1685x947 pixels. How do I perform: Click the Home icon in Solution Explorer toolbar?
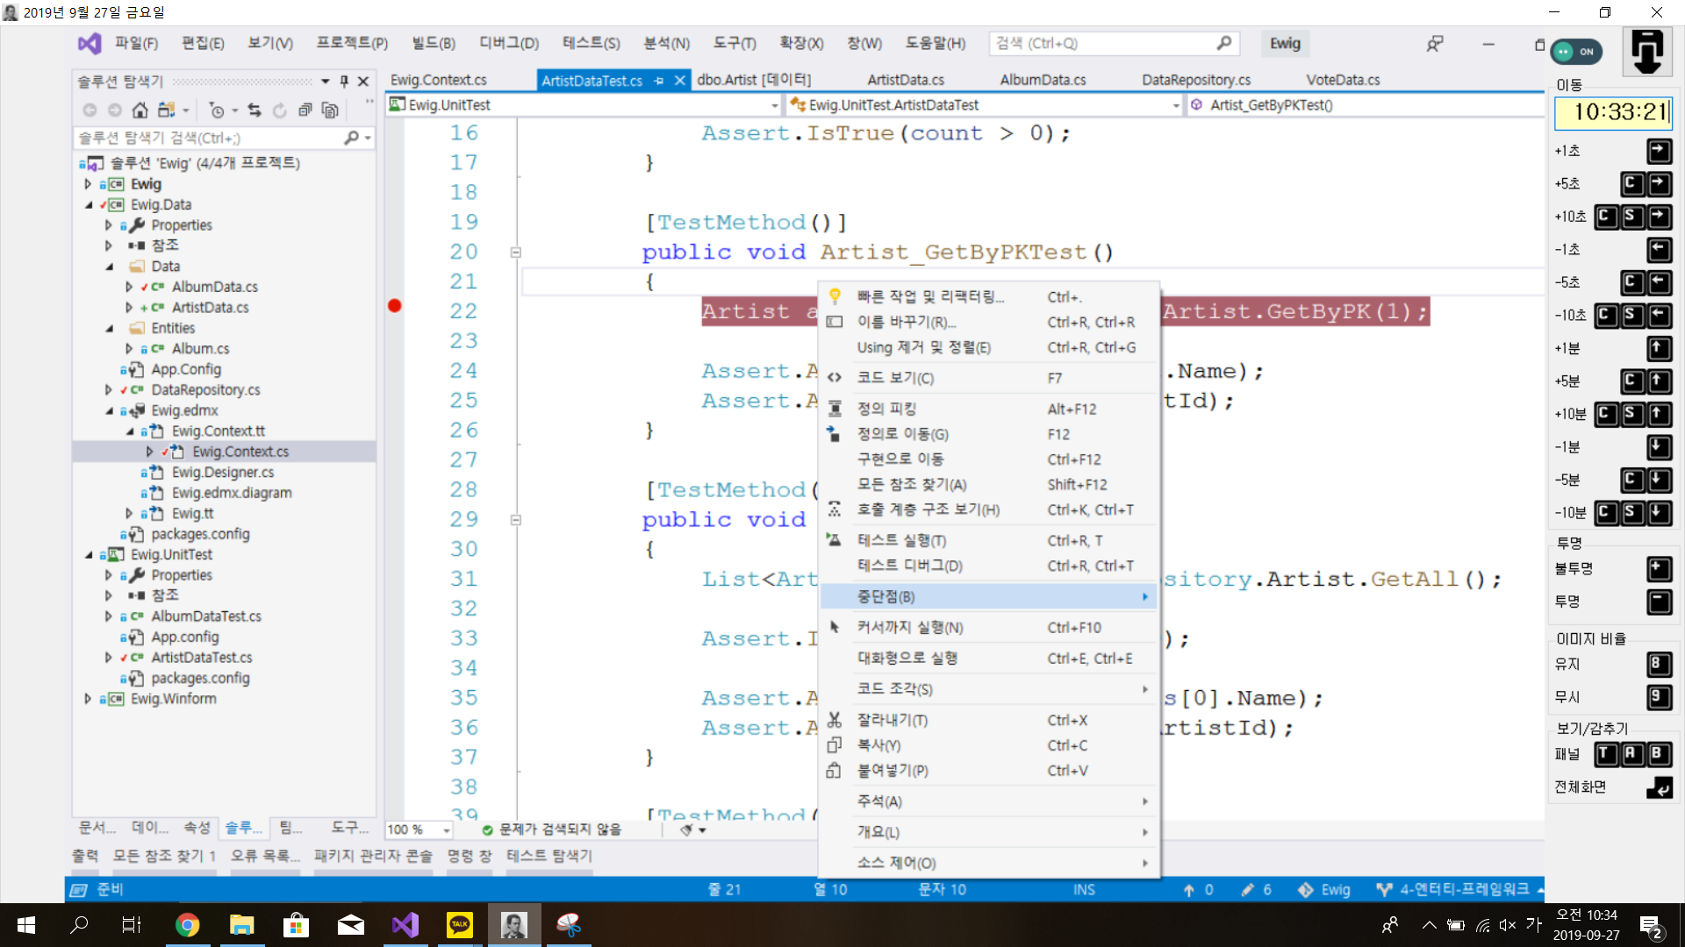click(x=140, y=110)
